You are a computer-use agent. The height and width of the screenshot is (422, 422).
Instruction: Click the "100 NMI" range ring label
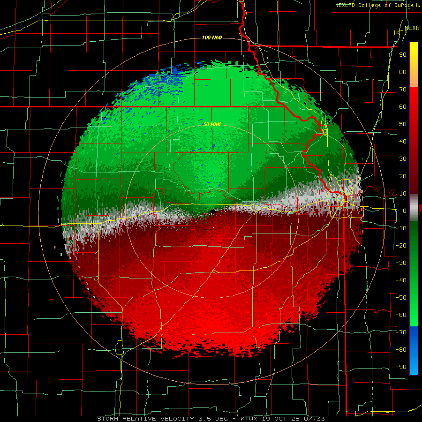click(212, 38)
